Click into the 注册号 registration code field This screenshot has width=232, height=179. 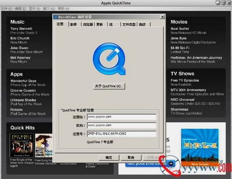pos(122,134)
